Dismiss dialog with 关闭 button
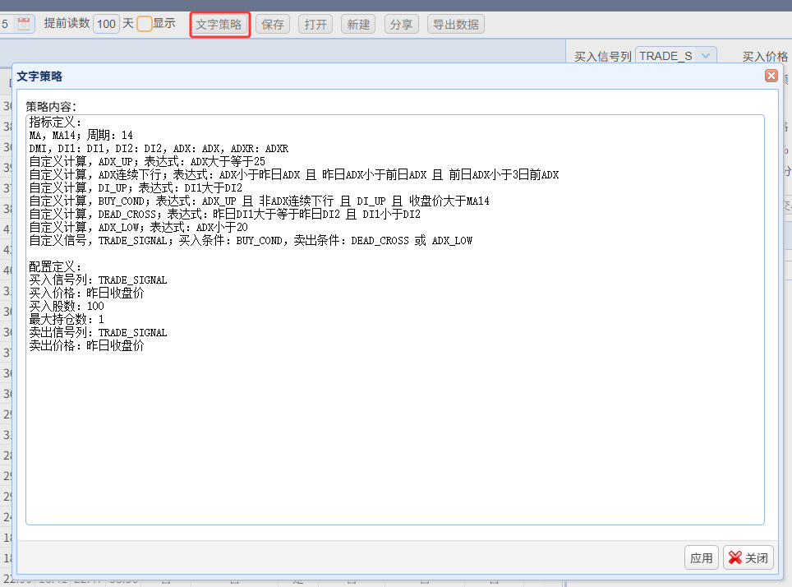The width and height of the screenshot is (792, 587). (x=748, y=557)
